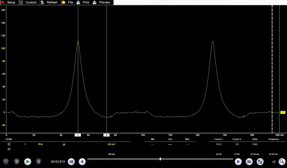287x168 pixels.
Task: Toggle second channel visibility eye icon
Action: pyautogui.click(x=9, y=149)
